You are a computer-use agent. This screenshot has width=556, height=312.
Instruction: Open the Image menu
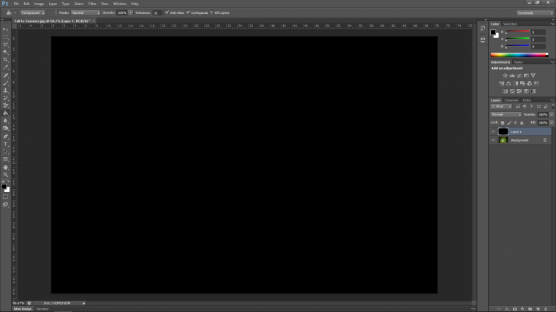39,4
